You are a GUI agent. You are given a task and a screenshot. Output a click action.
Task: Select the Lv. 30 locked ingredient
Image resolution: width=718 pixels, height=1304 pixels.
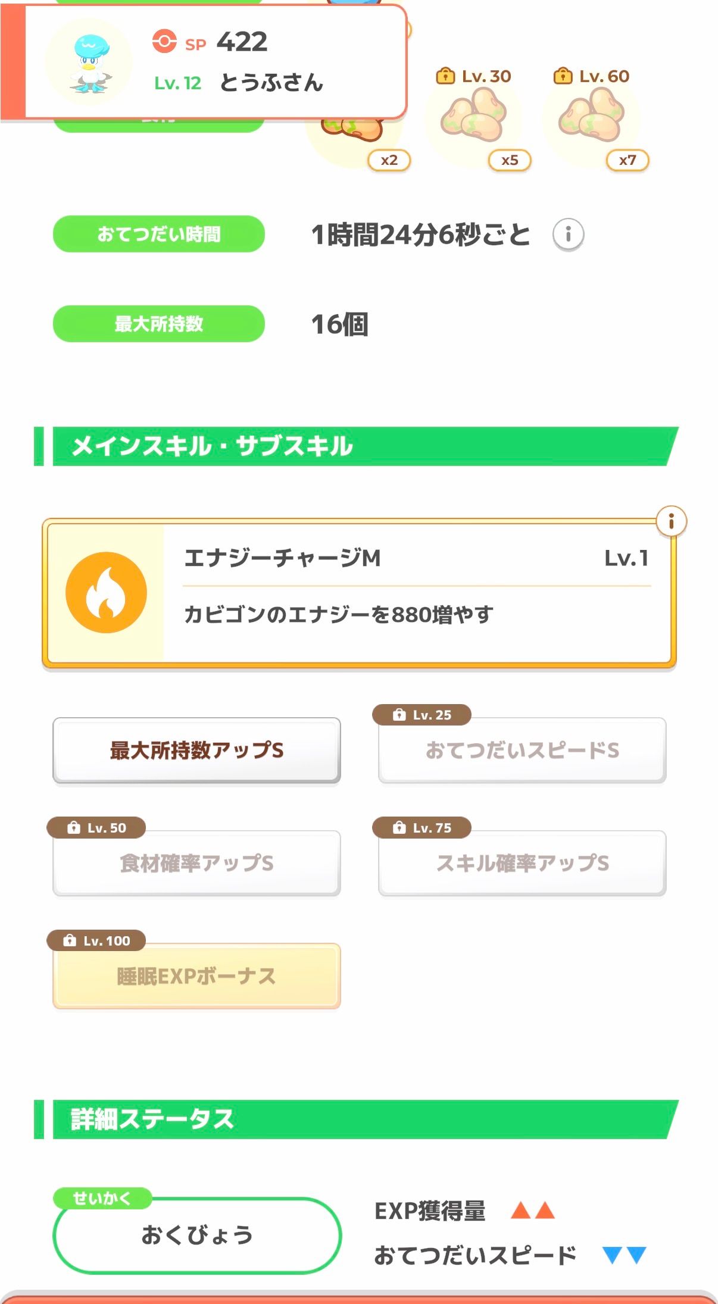[x=474, y=117]
